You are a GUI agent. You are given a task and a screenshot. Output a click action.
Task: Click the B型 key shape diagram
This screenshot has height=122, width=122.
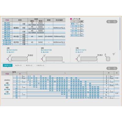[x=54, y=59]
